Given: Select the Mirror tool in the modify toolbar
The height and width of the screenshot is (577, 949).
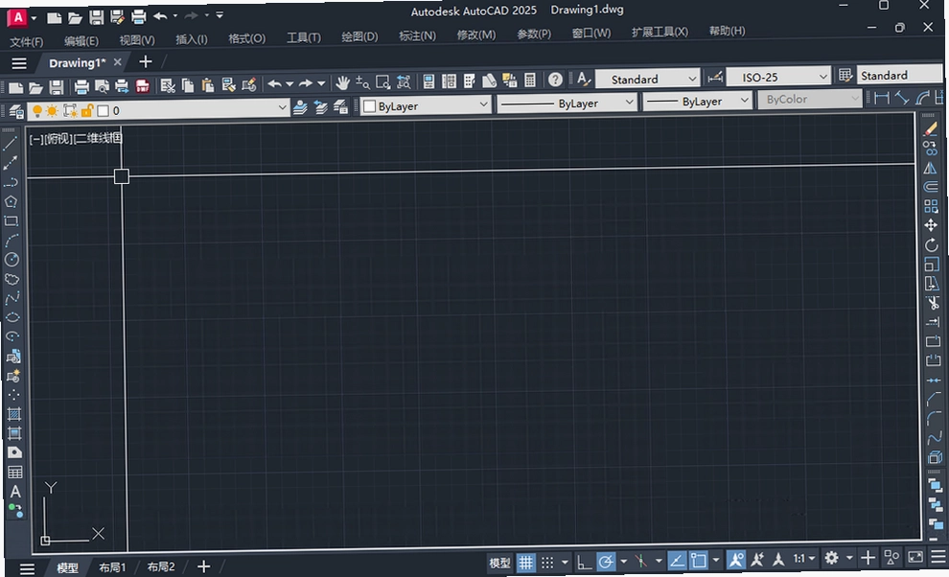Looking at the screenshot, I should coord(930,168).
